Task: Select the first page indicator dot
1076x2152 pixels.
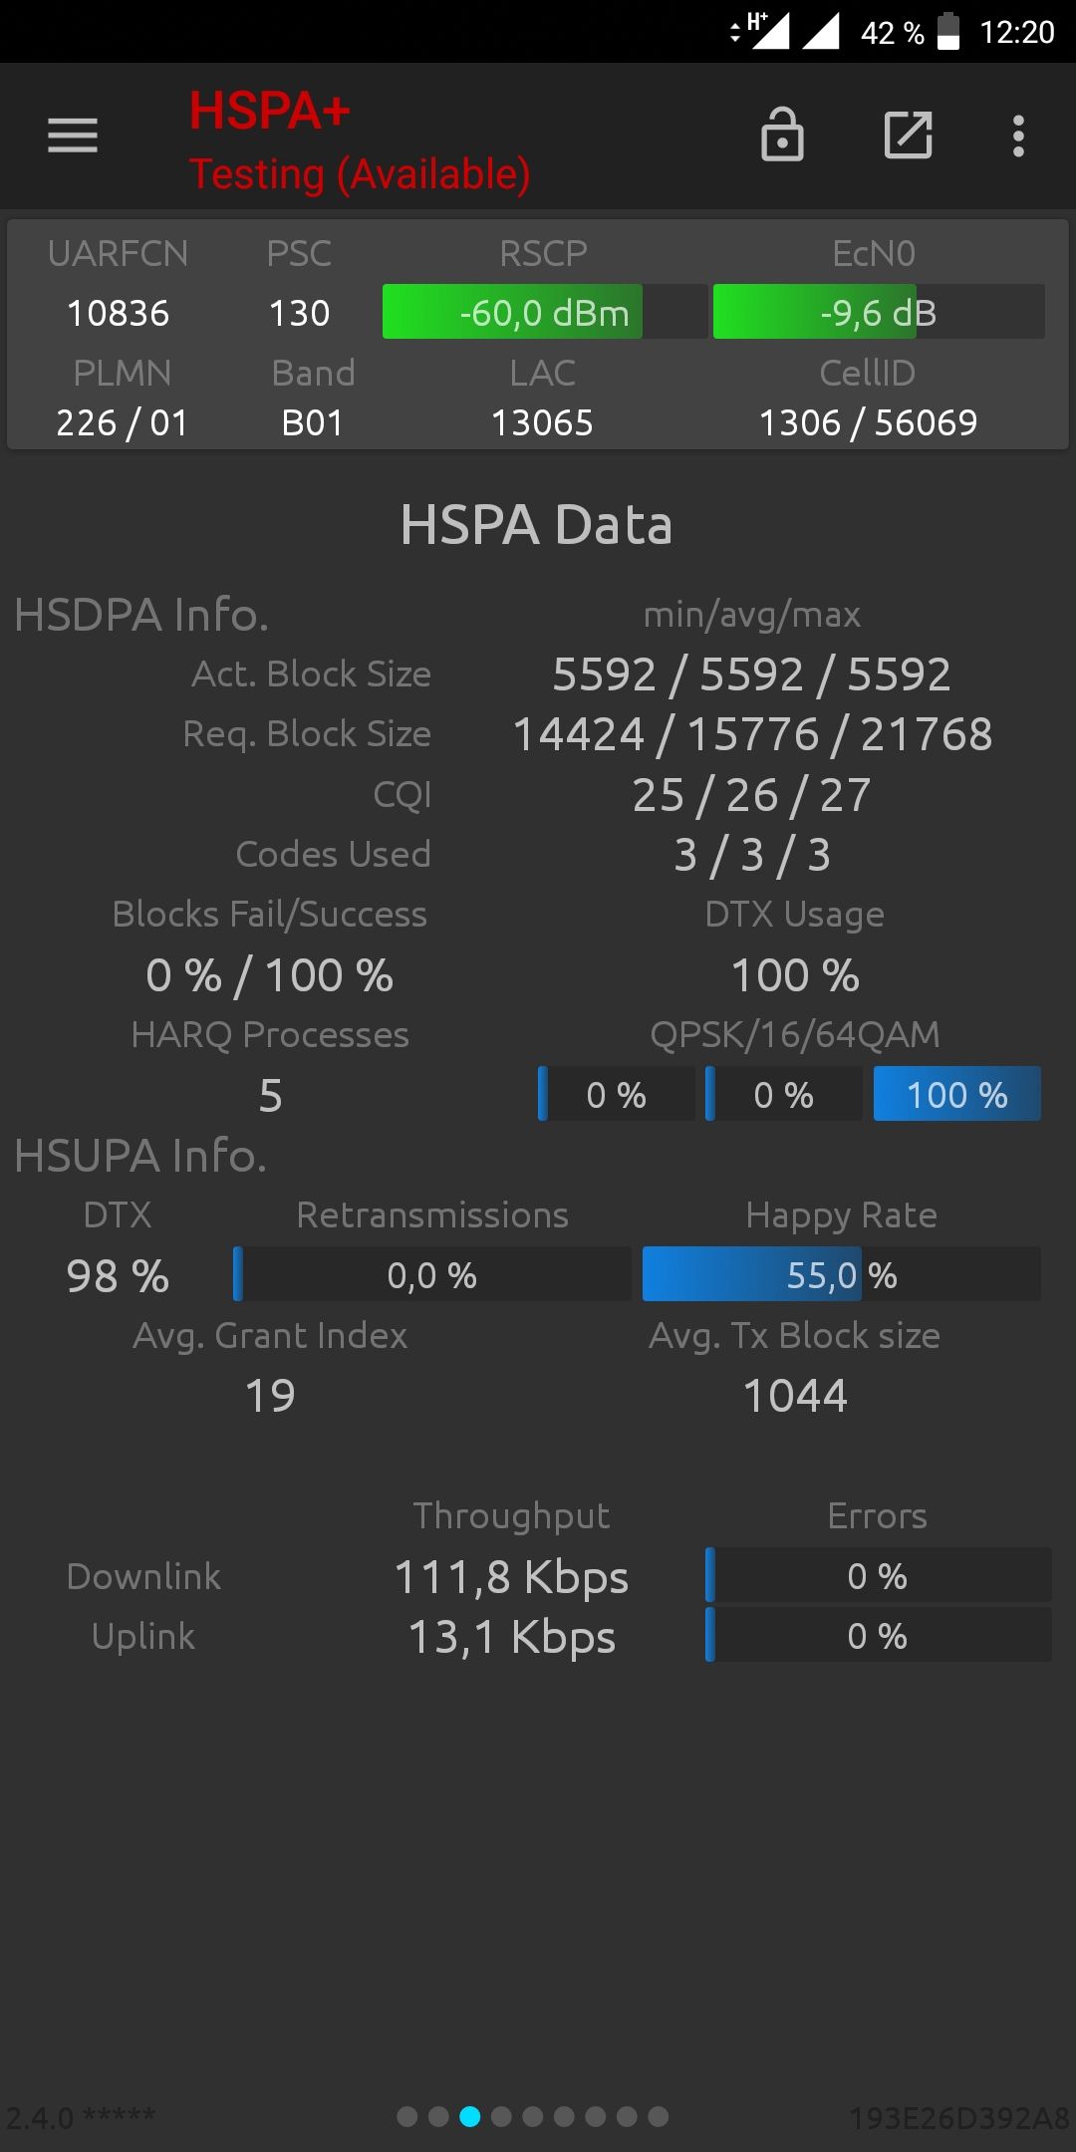Action: pyautogui.click(x=407, y=2116)
